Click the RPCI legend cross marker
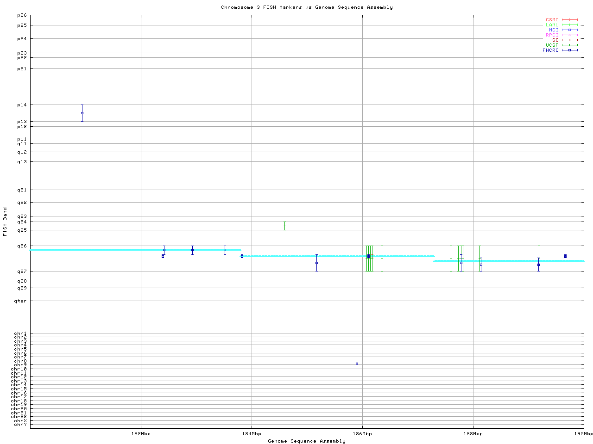 [x=570, y=35]
